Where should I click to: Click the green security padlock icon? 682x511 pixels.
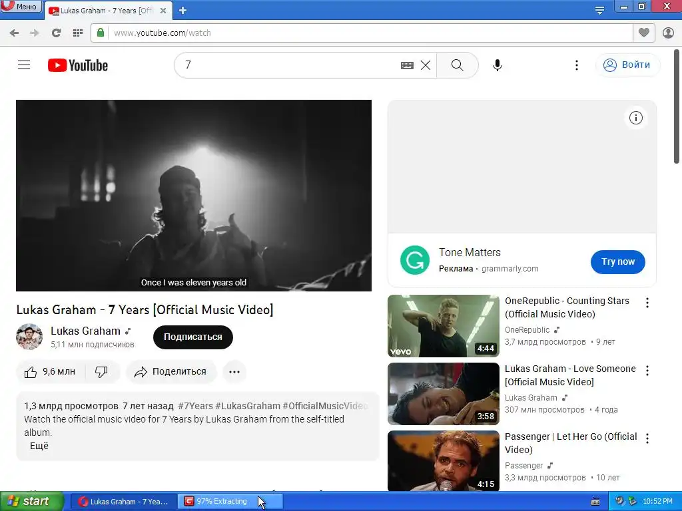click(x=101, y=33)
